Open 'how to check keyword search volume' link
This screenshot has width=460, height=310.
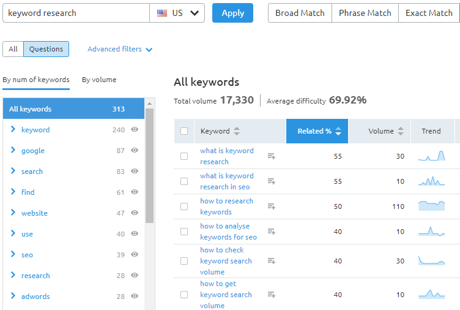226,261
